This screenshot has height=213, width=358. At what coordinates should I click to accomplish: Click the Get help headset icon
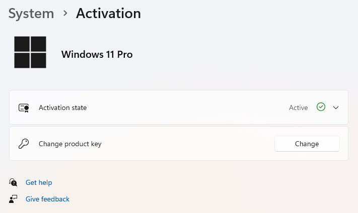(x=14, y=182)
